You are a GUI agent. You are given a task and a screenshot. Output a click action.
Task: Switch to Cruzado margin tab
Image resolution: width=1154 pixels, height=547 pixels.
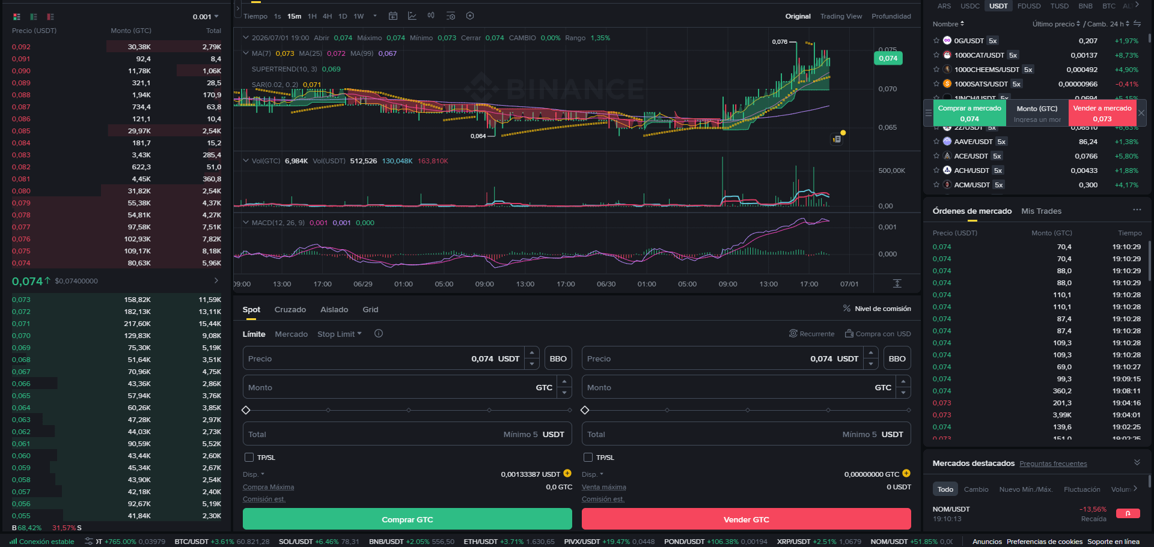point(290,310)
